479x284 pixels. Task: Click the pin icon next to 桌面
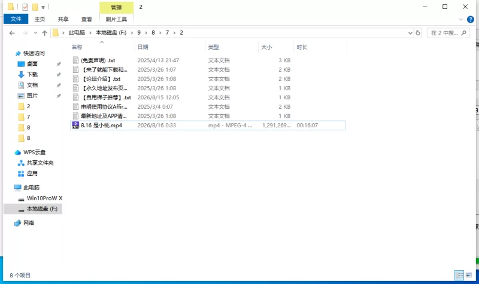59,64
